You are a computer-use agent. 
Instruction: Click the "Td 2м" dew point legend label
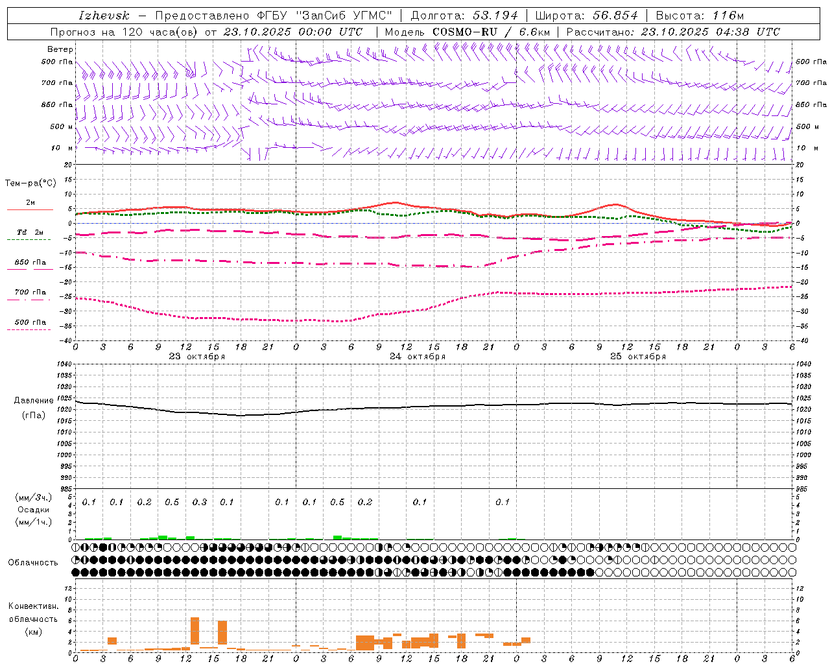coord(30,232)
